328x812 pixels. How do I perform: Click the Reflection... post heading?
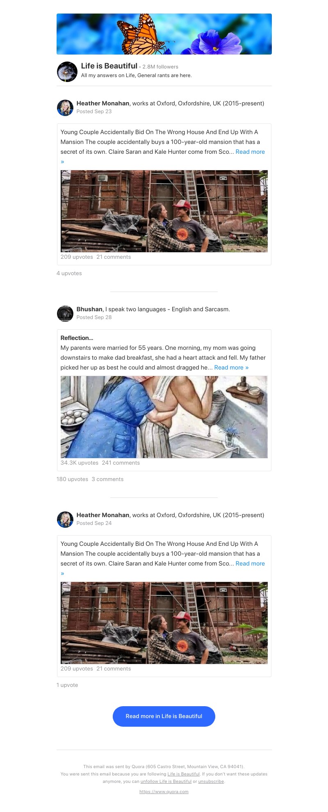click(x=77, y=338)
